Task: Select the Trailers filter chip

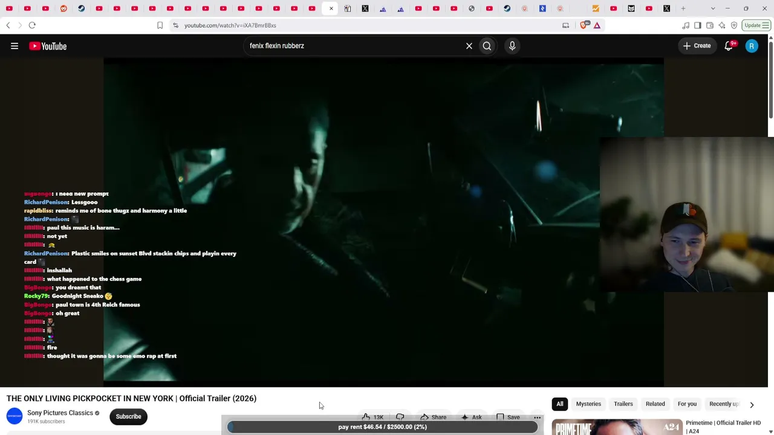Action: pyautogui.click(x=623, y=404)
